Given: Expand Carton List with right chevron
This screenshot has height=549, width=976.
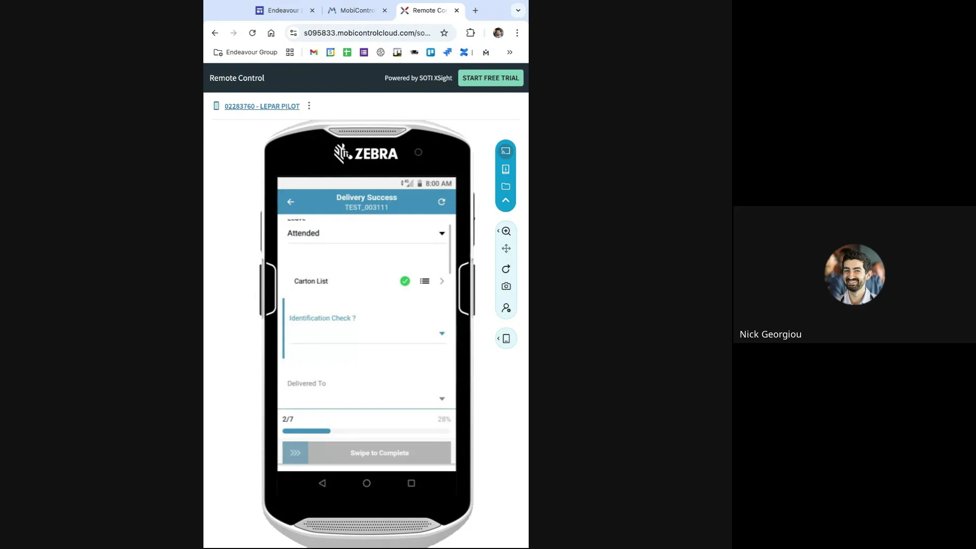Looking at the screenshot, I should coord(442,281).
